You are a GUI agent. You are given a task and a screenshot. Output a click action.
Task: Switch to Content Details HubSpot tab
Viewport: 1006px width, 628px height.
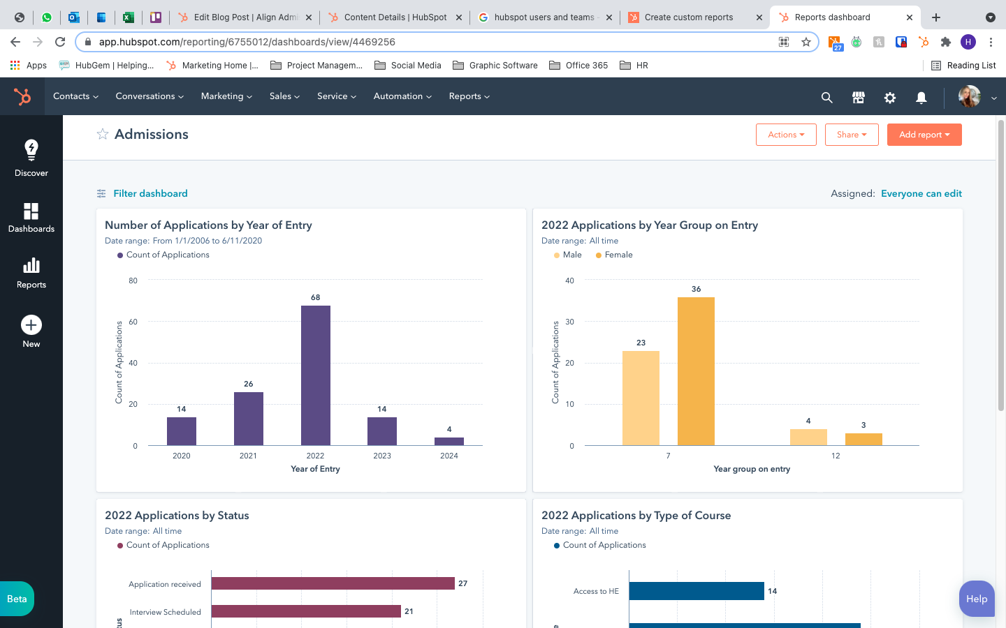(x=395, y=17)
